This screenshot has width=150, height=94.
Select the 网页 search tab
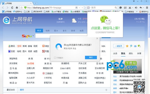39,30
